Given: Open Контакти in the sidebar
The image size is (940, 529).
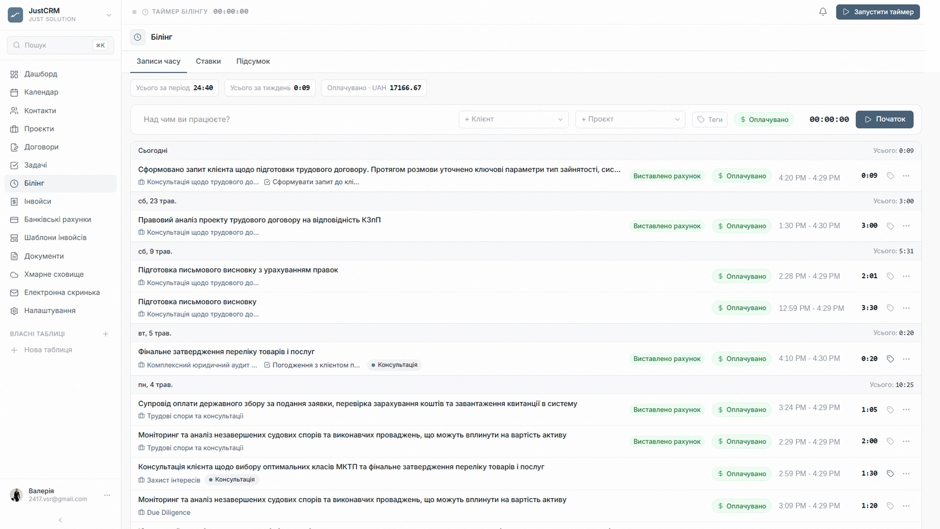Looking at the screenshot, I should [x=60, y=111].
